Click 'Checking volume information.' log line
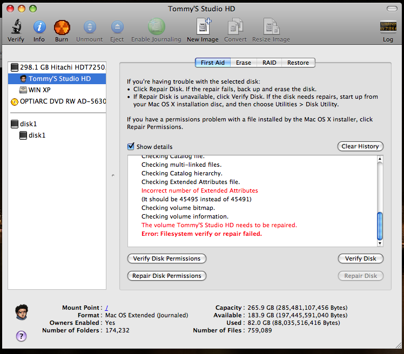 [185, 216]
